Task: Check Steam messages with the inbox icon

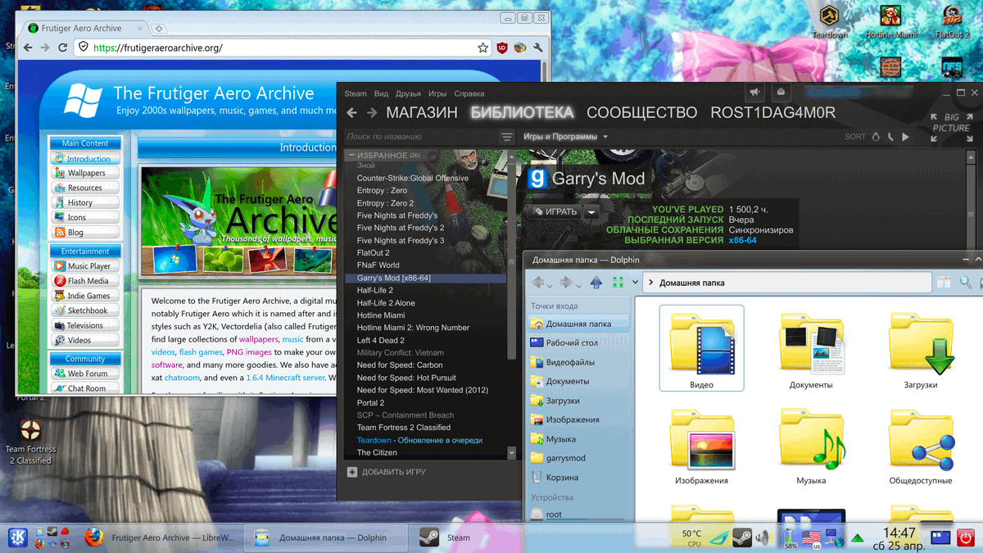Action: point(781,92)
